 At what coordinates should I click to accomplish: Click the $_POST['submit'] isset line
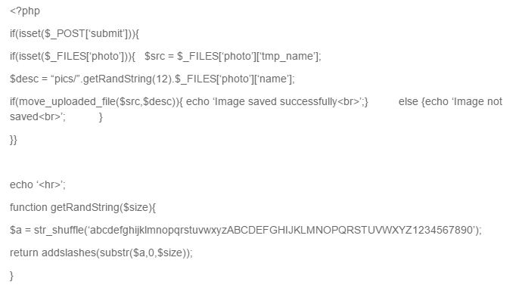[x=74, y=34]
